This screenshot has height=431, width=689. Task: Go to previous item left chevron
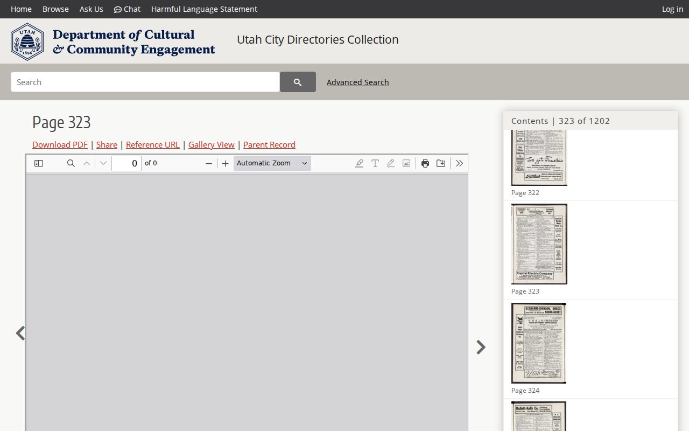click(x=20, y=333)
